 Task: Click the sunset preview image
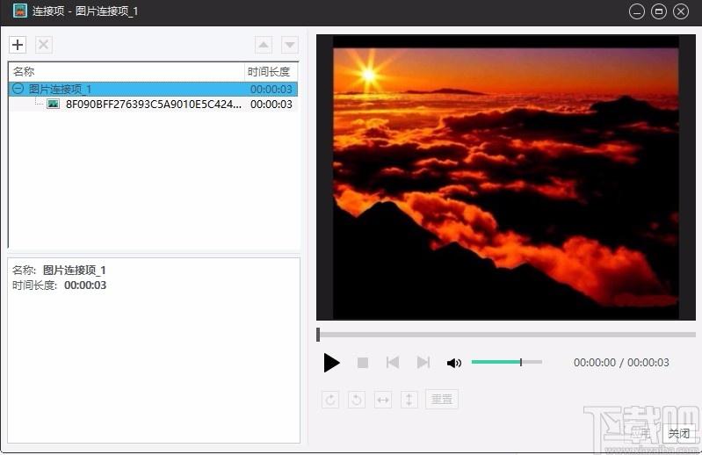click(506, 177)
